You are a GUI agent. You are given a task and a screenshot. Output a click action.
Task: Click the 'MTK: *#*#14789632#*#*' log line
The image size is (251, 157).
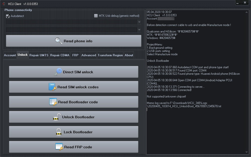pos(162,34)
